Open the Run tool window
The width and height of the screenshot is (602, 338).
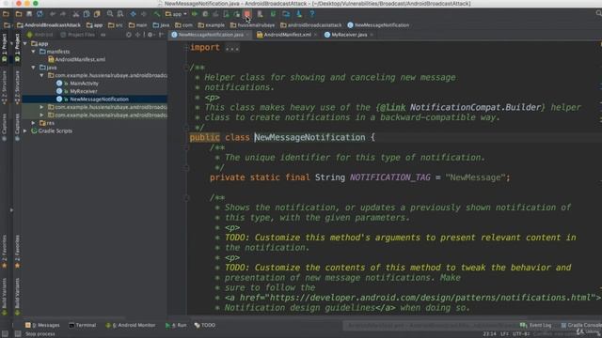(x=176, y=325)
